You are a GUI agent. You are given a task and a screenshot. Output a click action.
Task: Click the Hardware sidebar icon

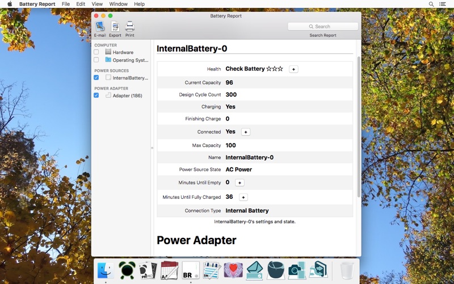pos(108,52)
